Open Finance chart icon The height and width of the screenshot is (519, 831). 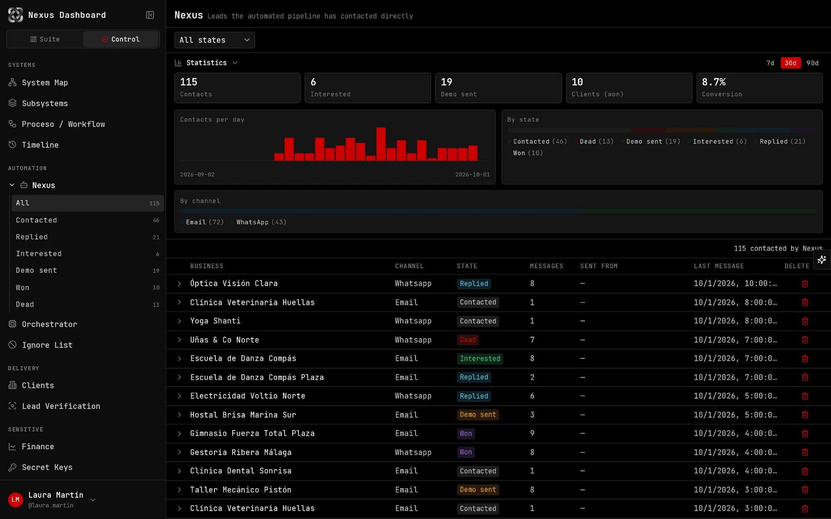point(12,447)
